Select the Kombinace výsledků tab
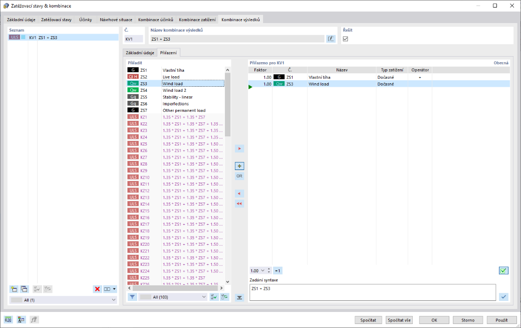521x328 pixels. tap(240, 20)
